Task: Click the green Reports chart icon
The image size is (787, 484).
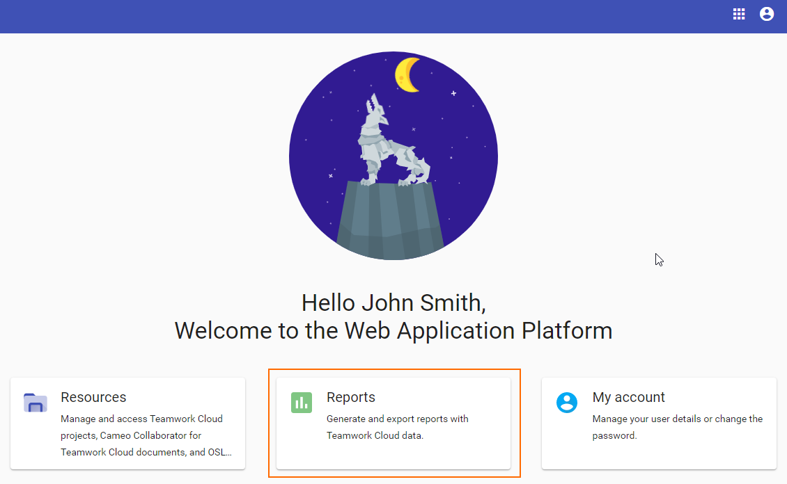Action: click(302, 403)
